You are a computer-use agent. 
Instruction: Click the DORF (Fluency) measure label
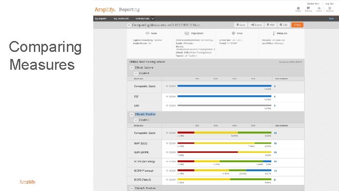144,171
